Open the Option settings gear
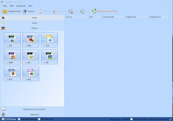The width and height of the screenshot is (173, 121). [x=28, y=11]
